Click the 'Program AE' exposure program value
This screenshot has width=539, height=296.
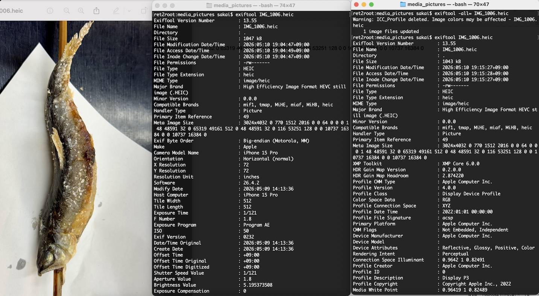click(x=257, y=225)
